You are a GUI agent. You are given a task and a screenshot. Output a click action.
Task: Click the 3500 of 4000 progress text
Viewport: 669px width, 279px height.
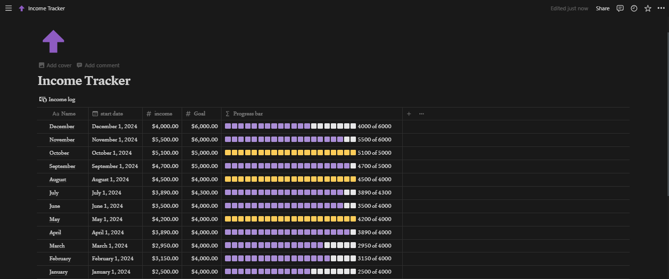375,206
